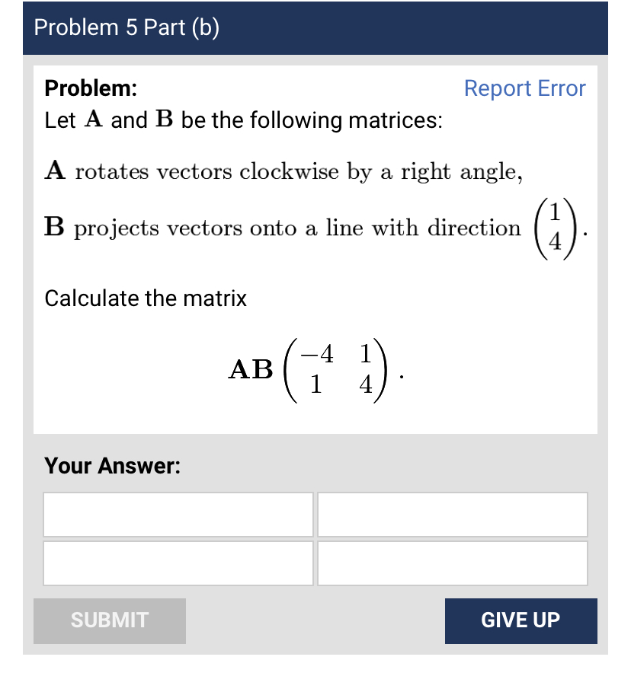Click the Report Error link
The width and height of the screenshot is (631, 676).
(524, 88)
